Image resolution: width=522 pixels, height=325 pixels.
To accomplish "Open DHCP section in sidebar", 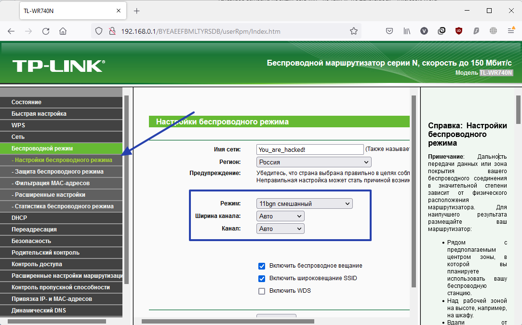I will tap(61, 218).
